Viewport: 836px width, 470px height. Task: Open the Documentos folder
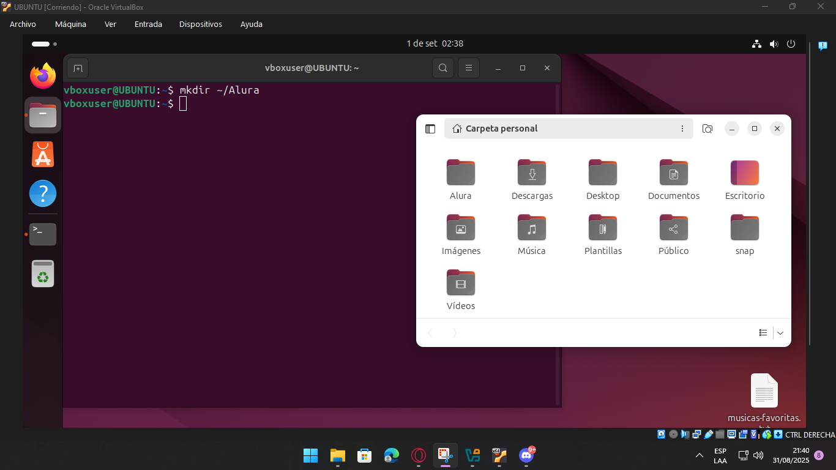pyautogui.click(x=674, y=180)
